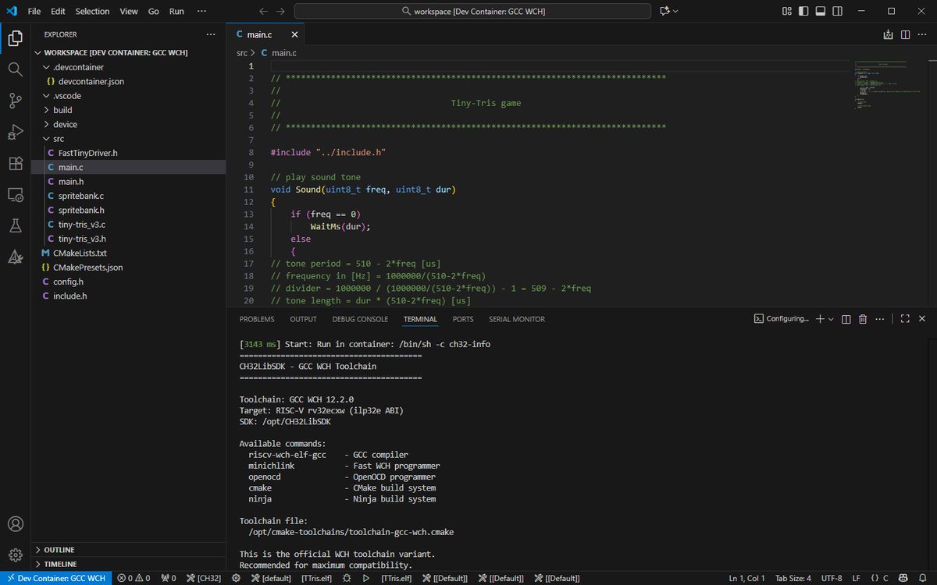Open the Go menu
This screenshot has width=937, height=585.
[x=153, y=12]
